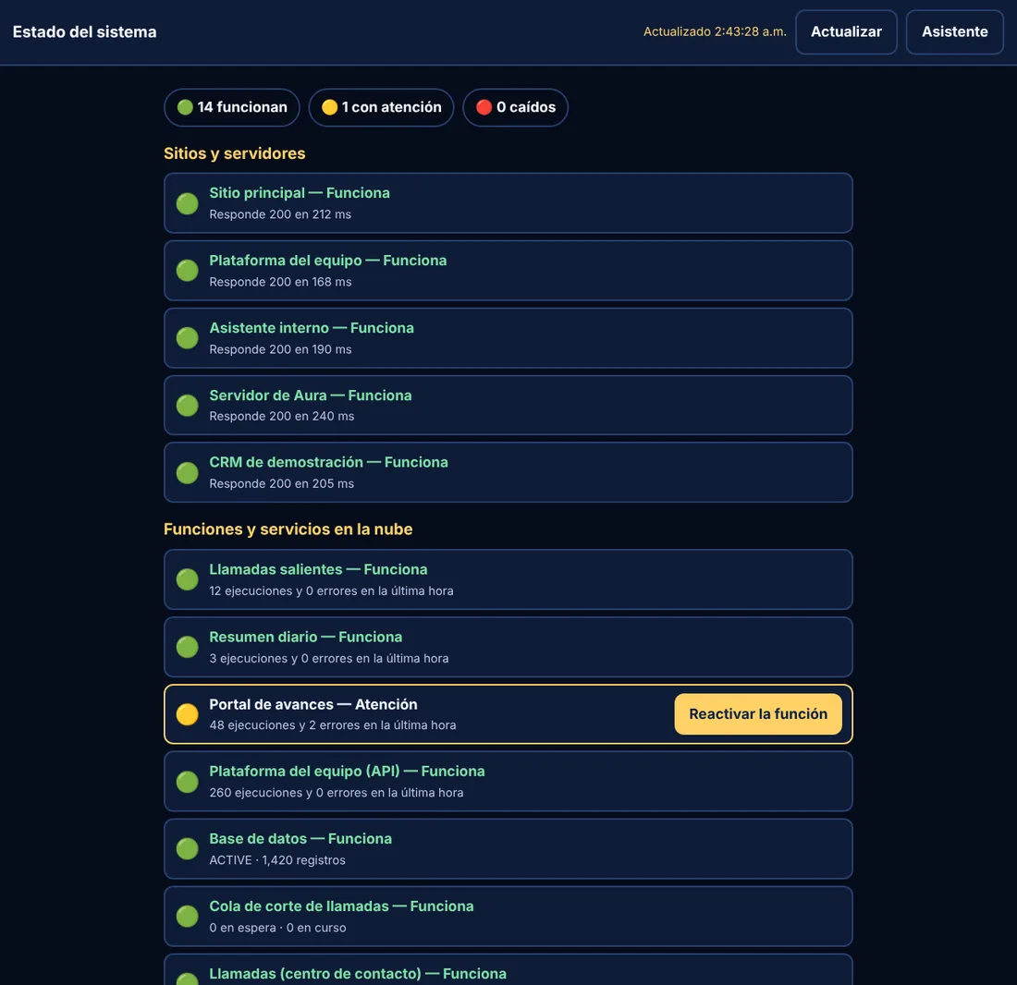
Task: Click '48 ejecuciones y 2 errores' text
Action: tap(285, 725)
